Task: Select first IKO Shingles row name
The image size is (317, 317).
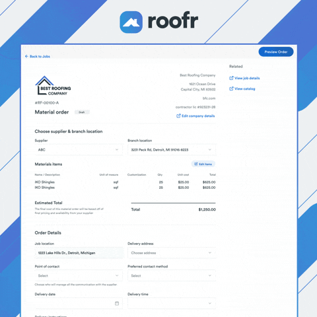Action: coord(45,182)
